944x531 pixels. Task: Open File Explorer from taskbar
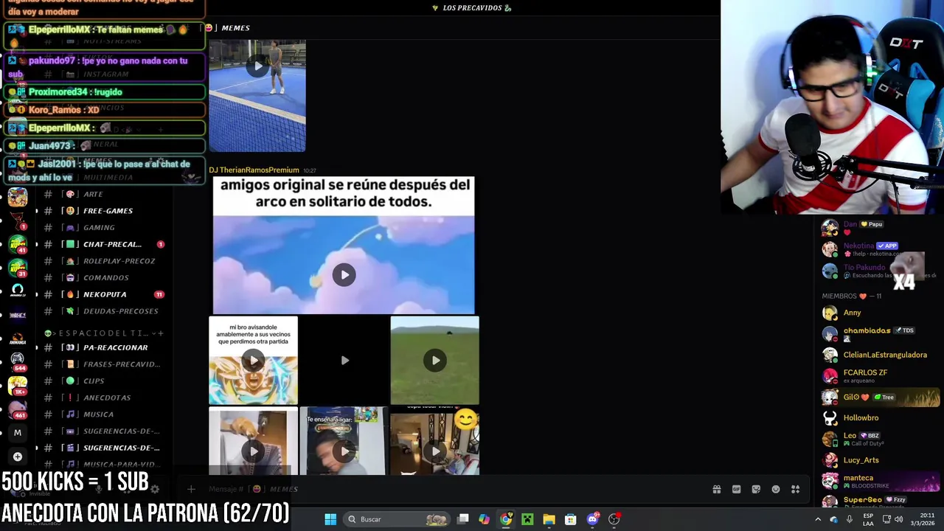pyautogui.click(x=549, y=519)
